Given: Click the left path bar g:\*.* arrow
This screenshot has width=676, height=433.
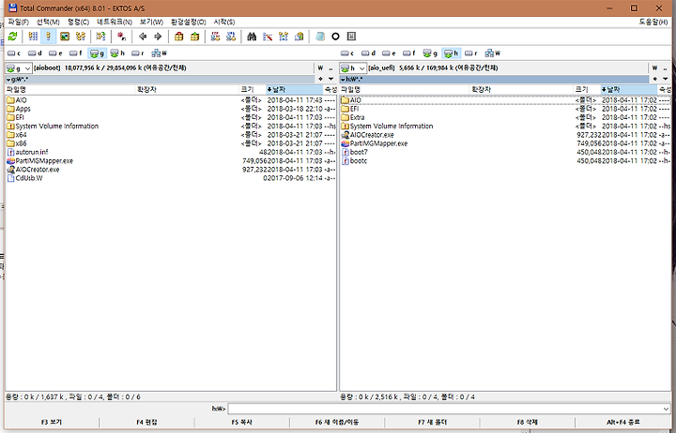Looking at the screenshot, I should [8, 80].
